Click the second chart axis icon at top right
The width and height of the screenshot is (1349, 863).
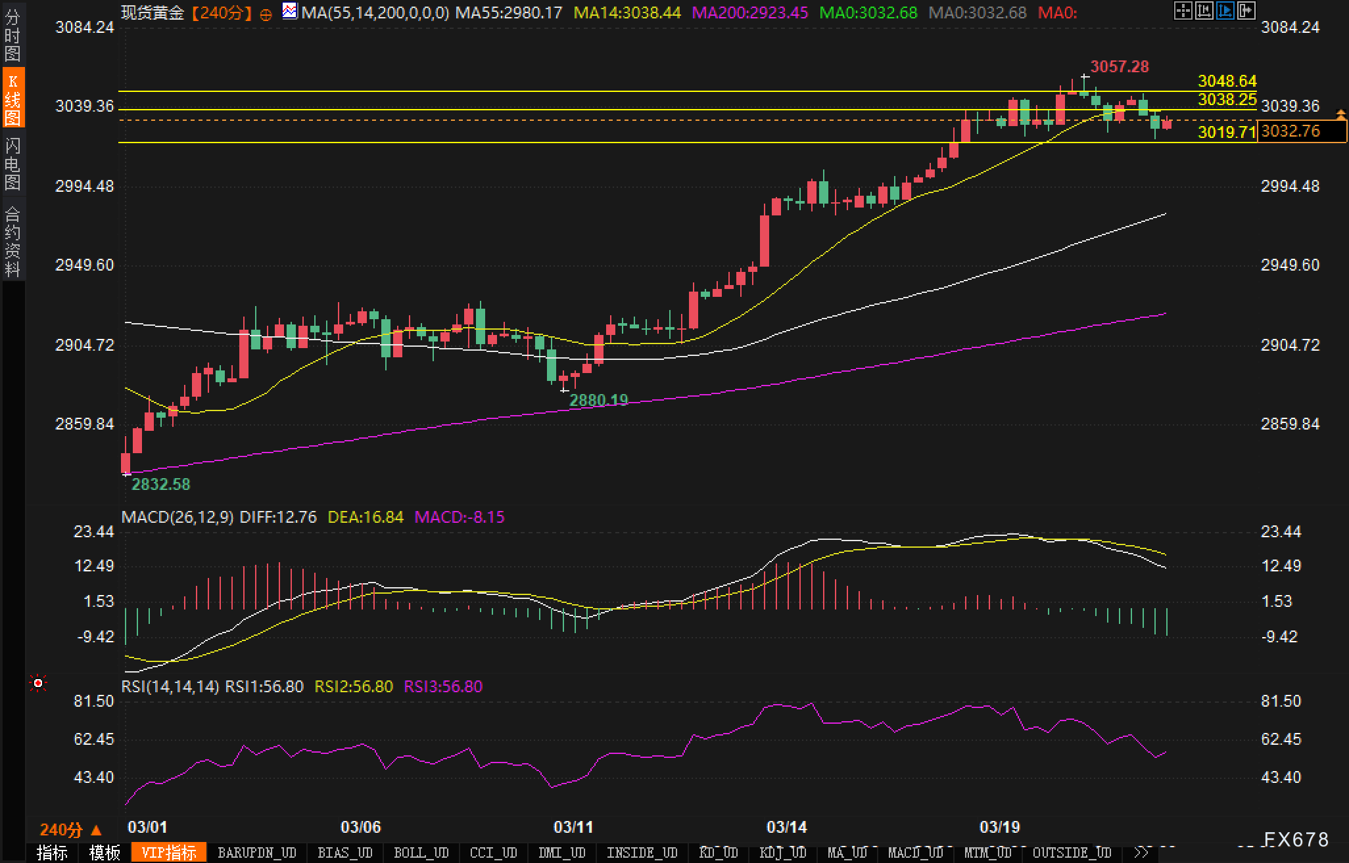[1204, 11]
